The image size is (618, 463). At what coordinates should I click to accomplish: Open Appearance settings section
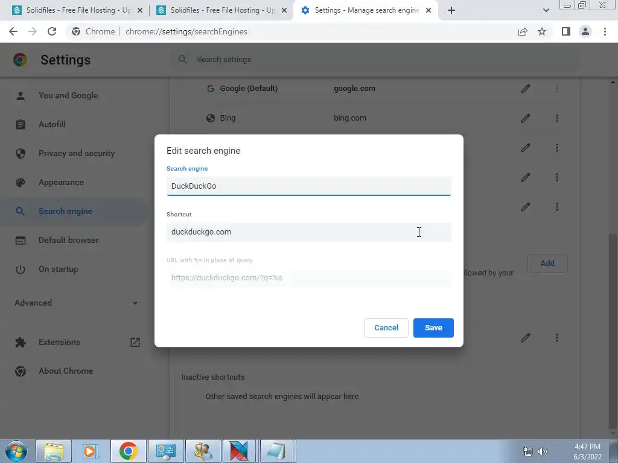tap(61, 182)
